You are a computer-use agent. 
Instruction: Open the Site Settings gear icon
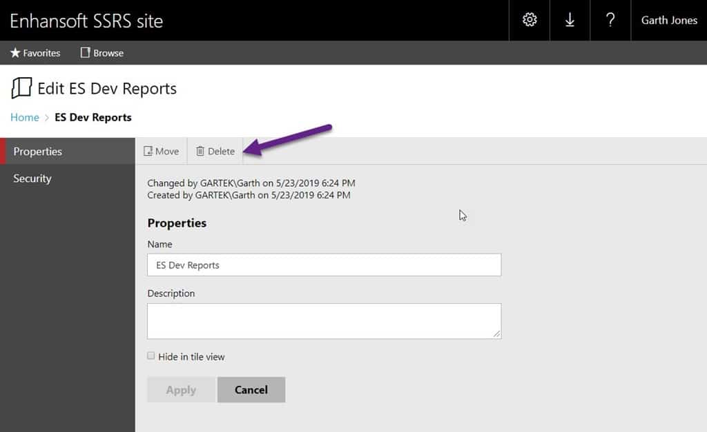pyautogui.click(x=529, y=20)
